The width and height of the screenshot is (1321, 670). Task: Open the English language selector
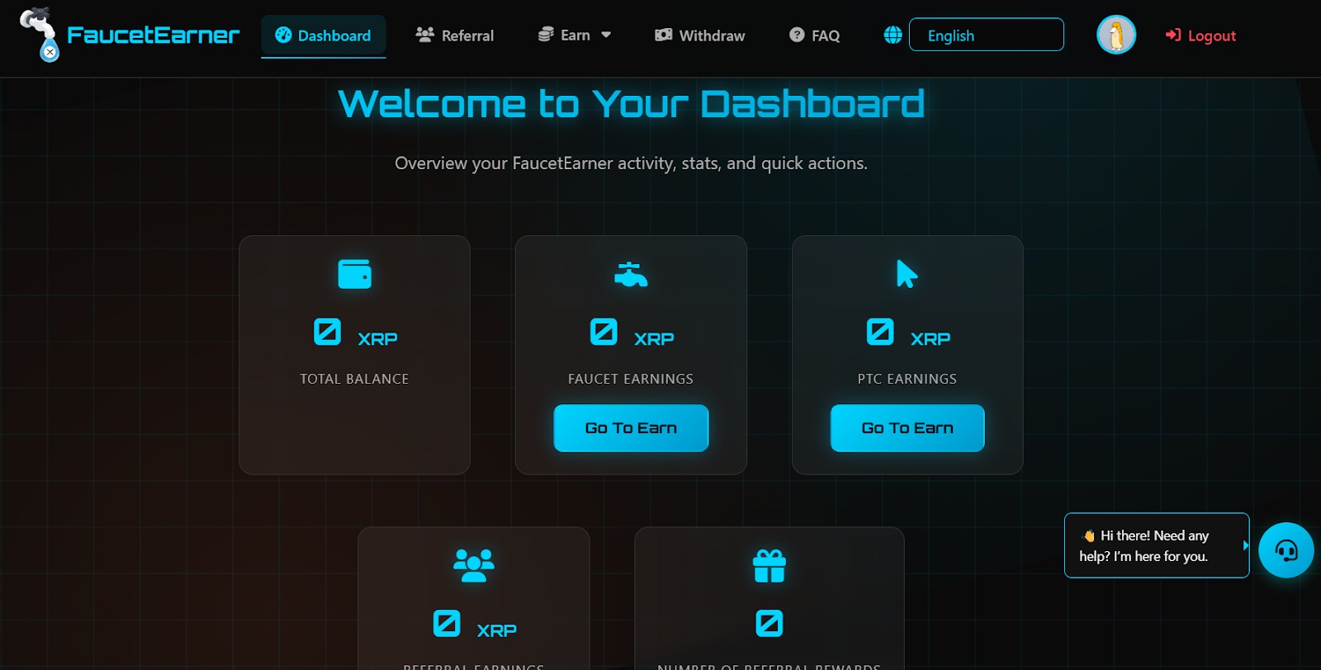click(986, 35)
